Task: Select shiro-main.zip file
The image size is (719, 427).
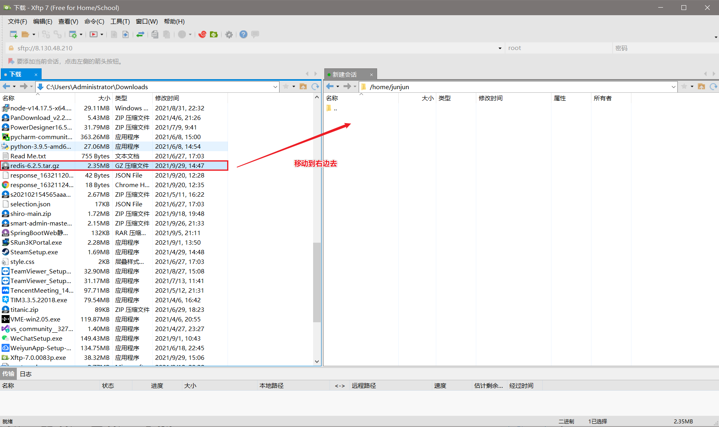Action: click(x=114, y=213)
